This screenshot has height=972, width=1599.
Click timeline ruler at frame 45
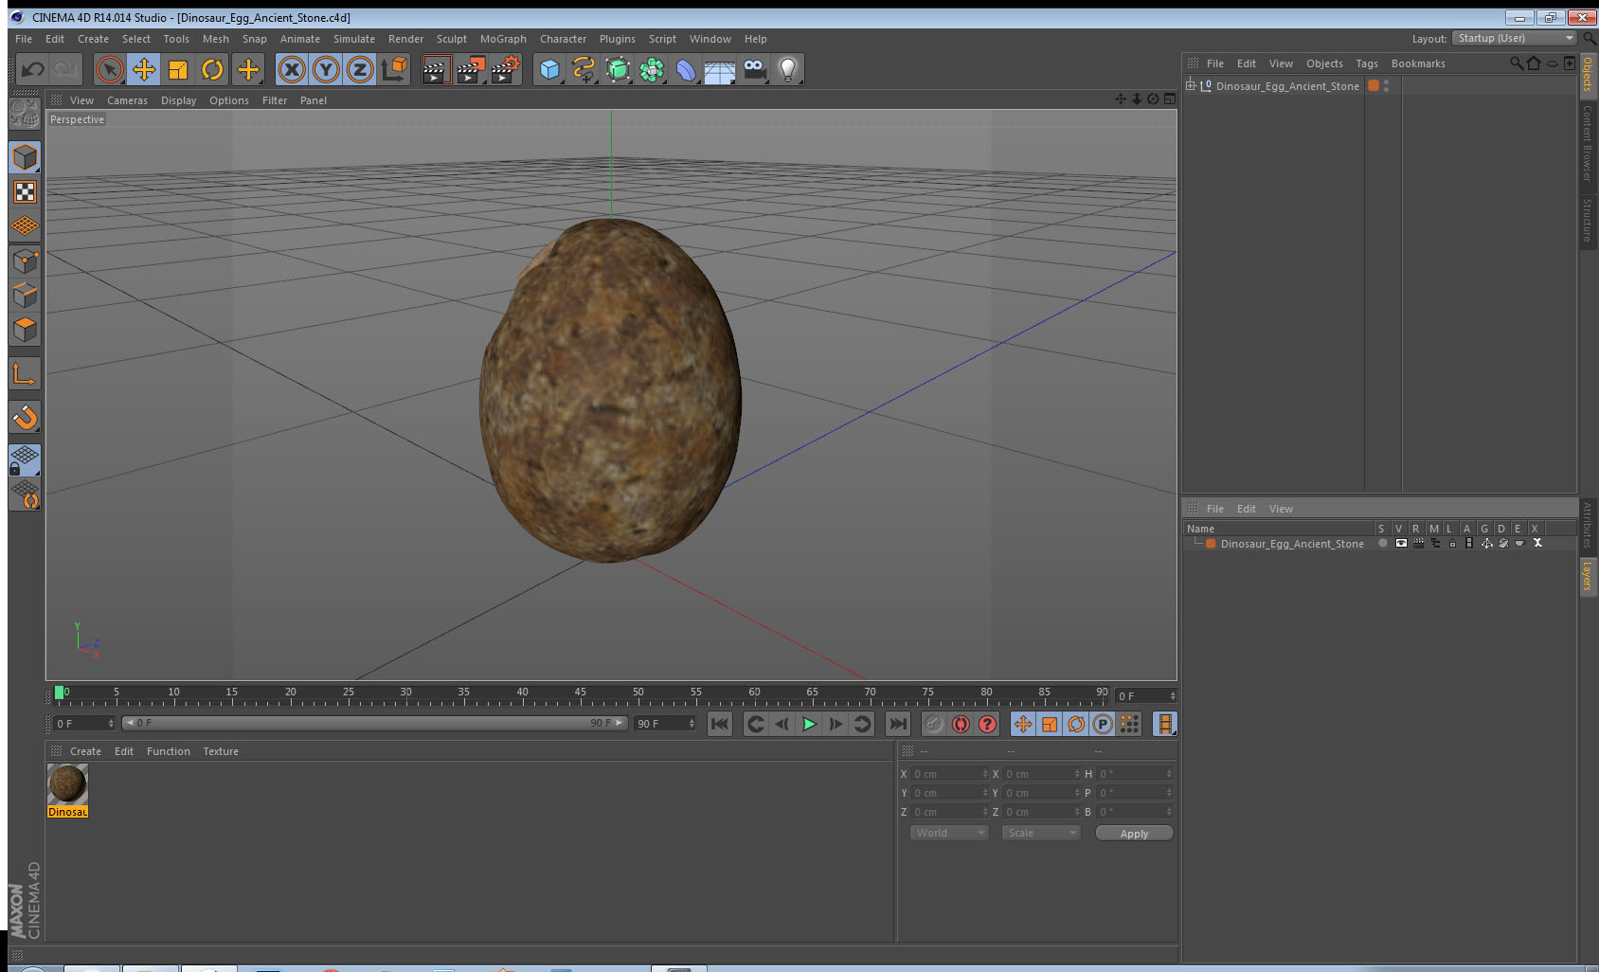[x=580, y=694]
